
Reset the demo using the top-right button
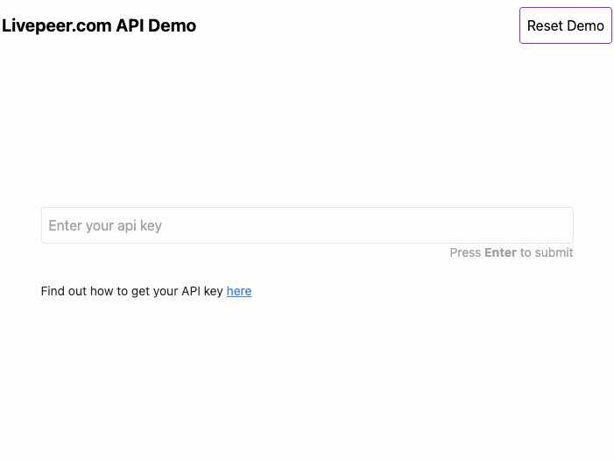(565, 25)
